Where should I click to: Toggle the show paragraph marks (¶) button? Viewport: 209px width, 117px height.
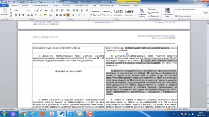point(87,10)
